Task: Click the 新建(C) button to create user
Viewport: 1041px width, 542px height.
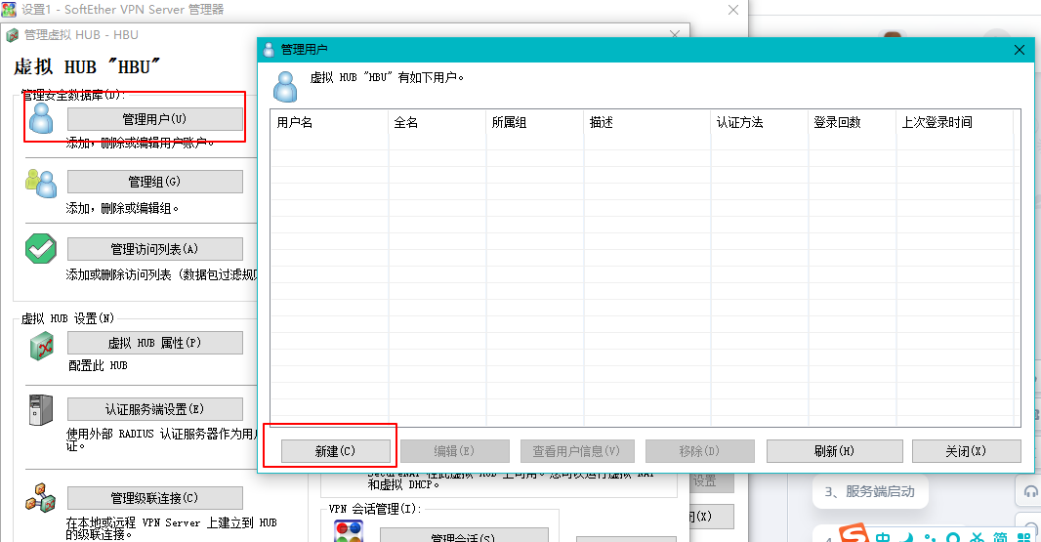Action: pyautogui.click(x=335, y=451)
